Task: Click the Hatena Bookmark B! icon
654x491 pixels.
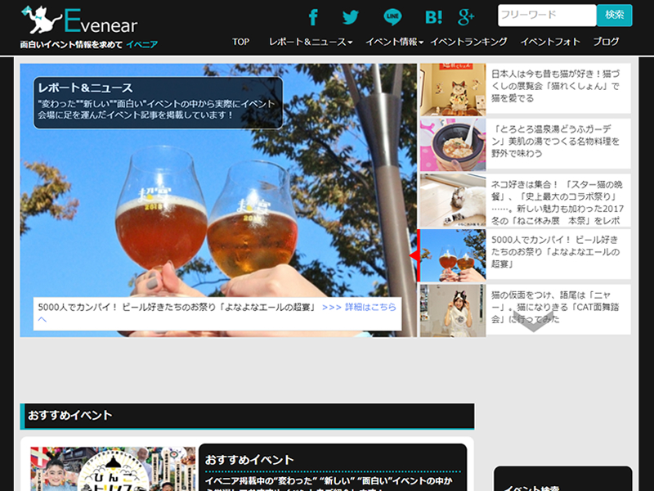Action: pyautogui.click(x=433, y=16)
